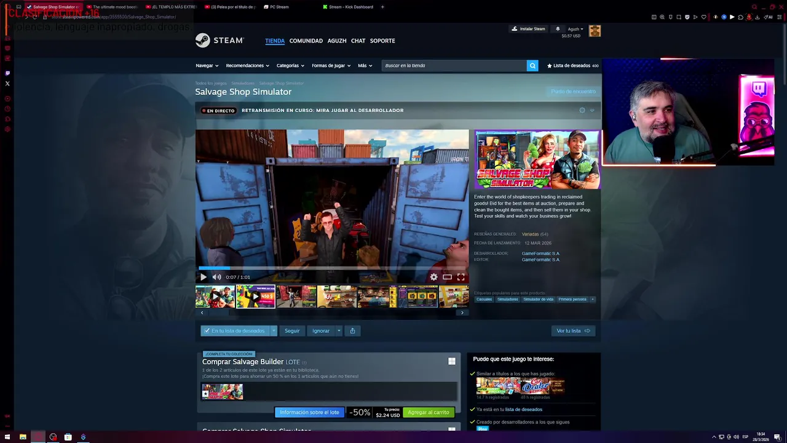
Task: Select the 'Simulador de vida' tag
Action: pyautogui.click(x=538, y=299)
